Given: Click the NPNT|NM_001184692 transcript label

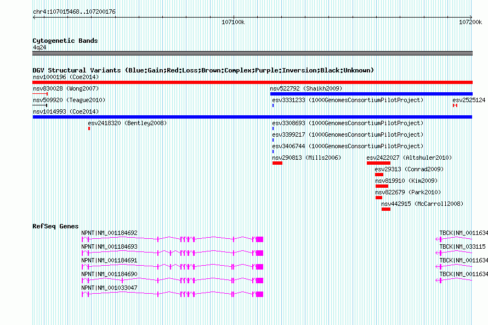Looking at the screenshot, I should tap(109, 233).
